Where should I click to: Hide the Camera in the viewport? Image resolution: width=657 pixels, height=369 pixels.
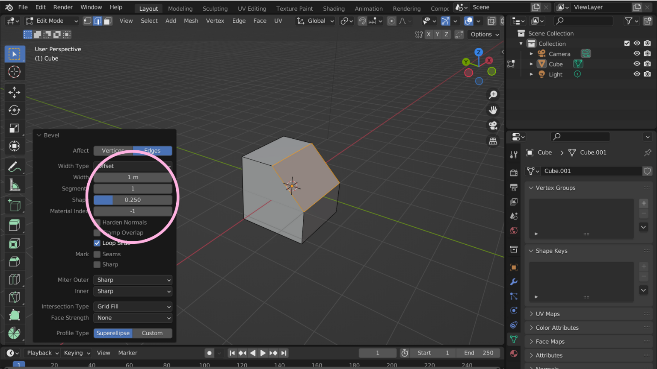tap(637, 53)
